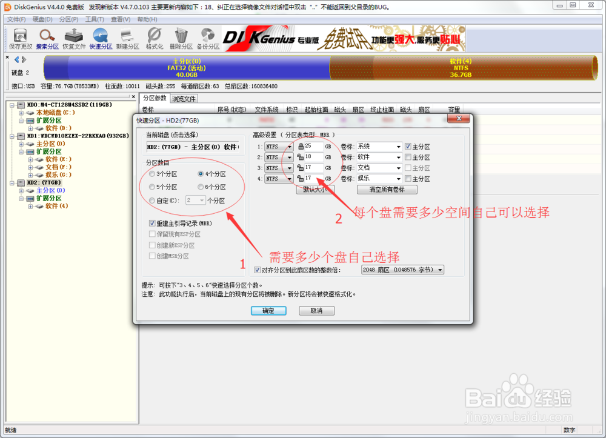Click the OK (确定) button

pos(268,311)
